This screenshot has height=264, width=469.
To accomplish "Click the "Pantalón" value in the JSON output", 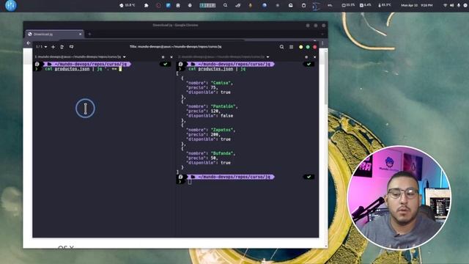I will (224, 106).
